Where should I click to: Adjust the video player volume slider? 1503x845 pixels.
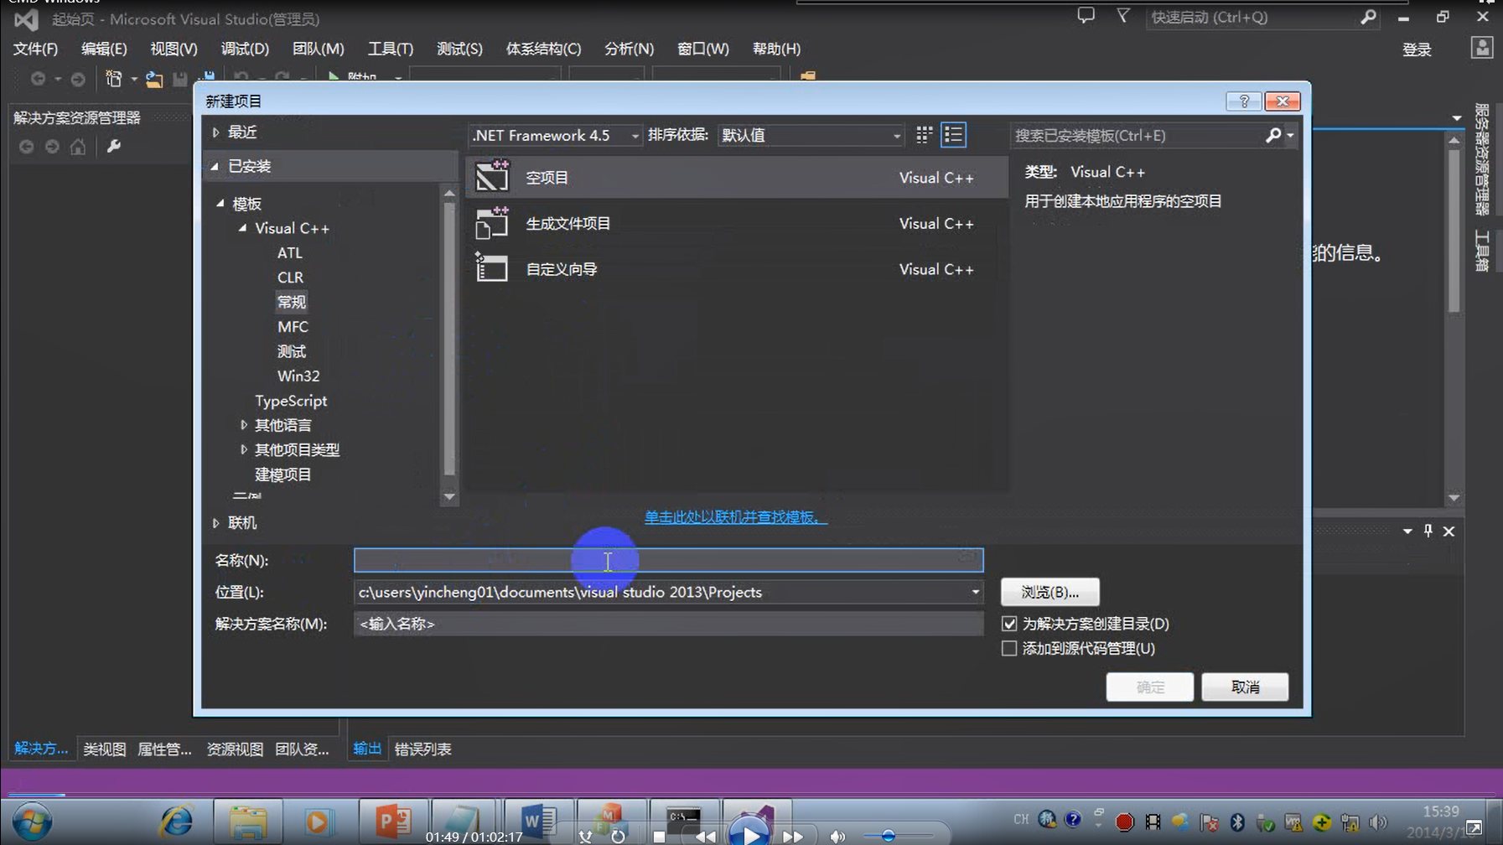(x=889, y=836)
